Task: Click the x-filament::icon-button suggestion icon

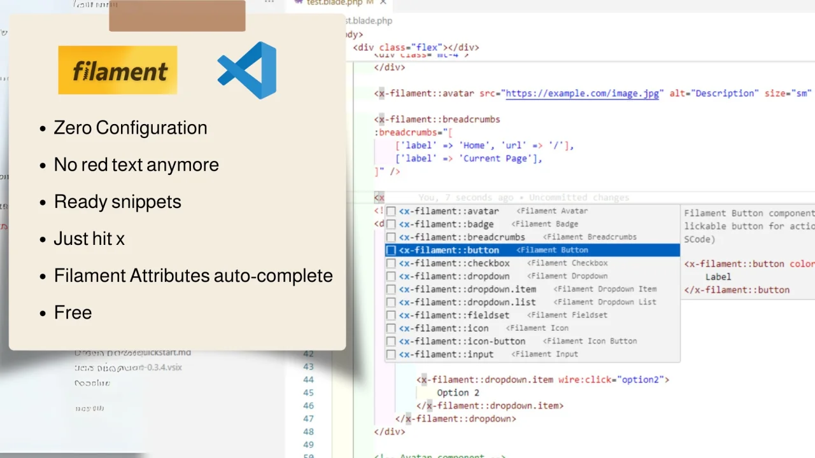Action: coord(390,341)
